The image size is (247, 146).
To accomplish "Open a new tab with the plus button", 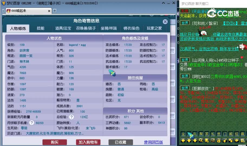I will [x=54, y=11].
